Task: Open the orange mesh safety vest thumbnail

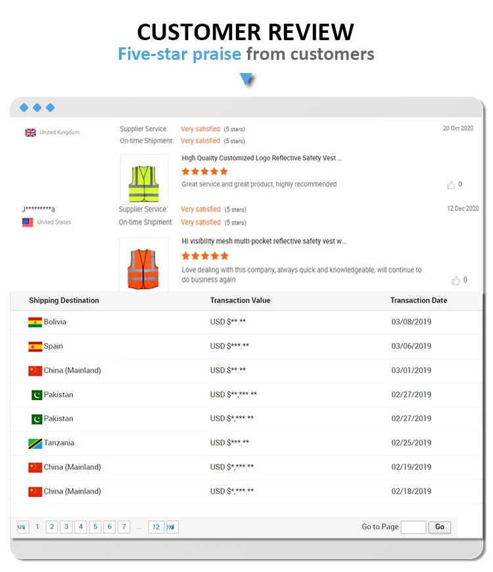Action: pyautogui.click(x=144, y=265)
